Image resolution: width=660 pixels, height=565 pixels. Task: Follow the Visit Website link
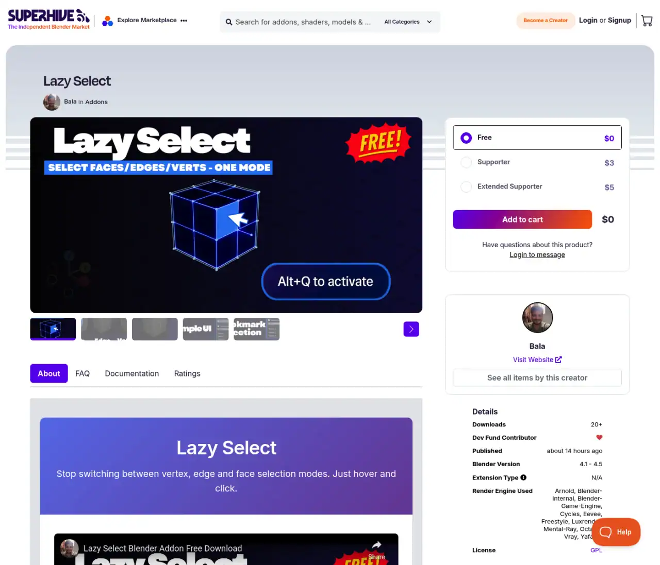[x=537, y=359]
